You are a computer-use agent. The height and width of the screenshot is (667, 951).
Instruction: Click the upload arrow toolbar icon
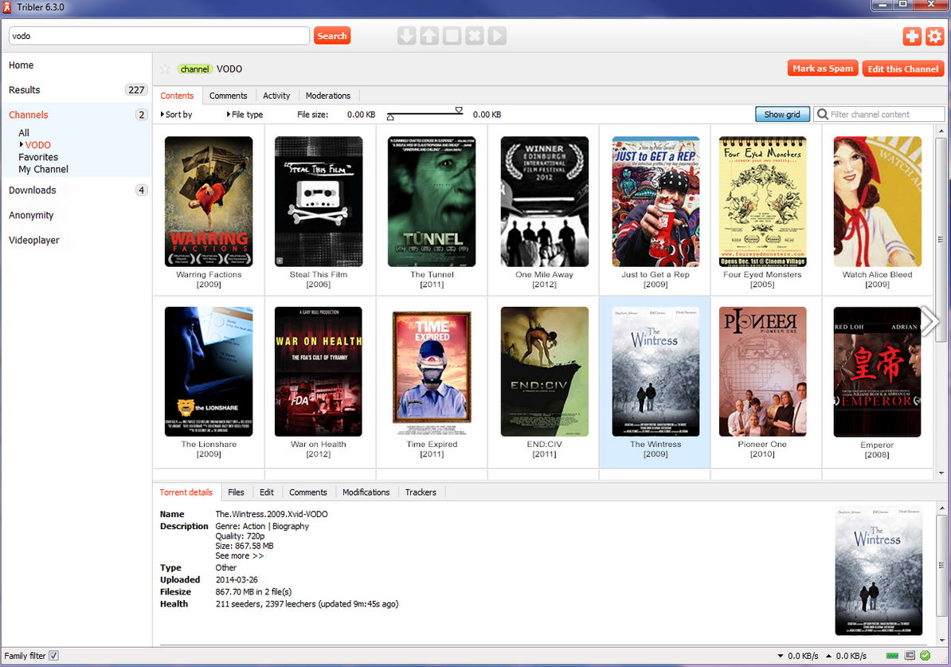[x=429, y=36]
